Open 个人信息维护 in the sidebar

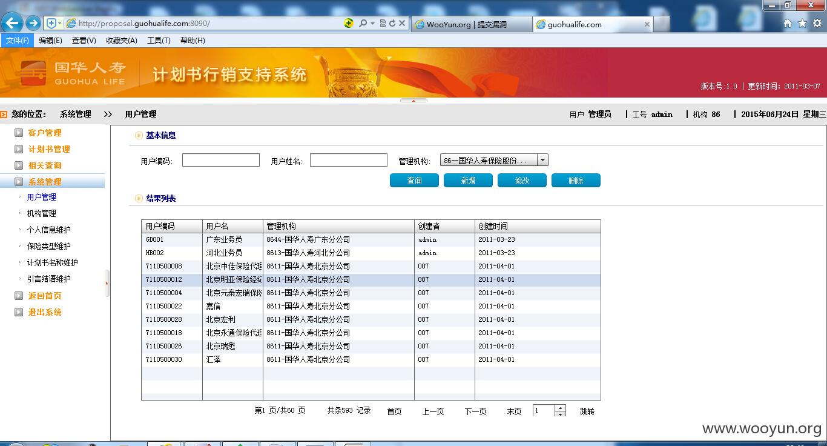pyautogui.click(x=48, y=230)
